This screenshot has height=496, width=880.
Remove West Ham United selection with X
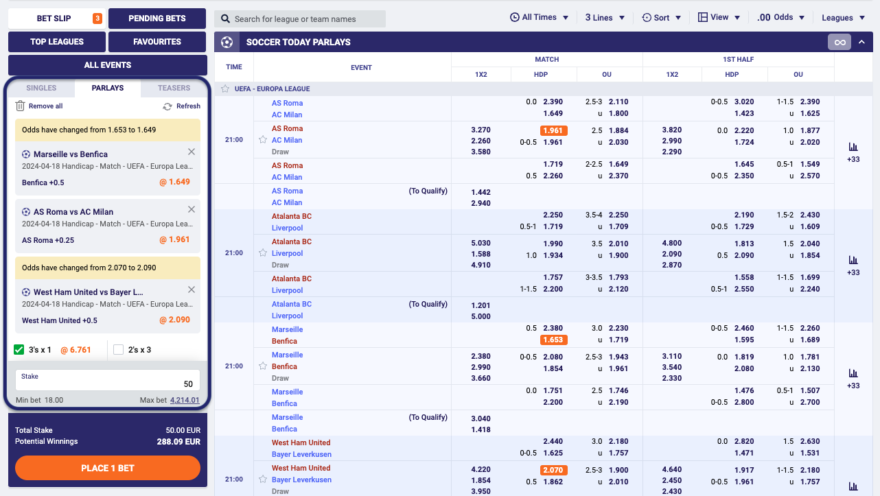coord(192,290)
